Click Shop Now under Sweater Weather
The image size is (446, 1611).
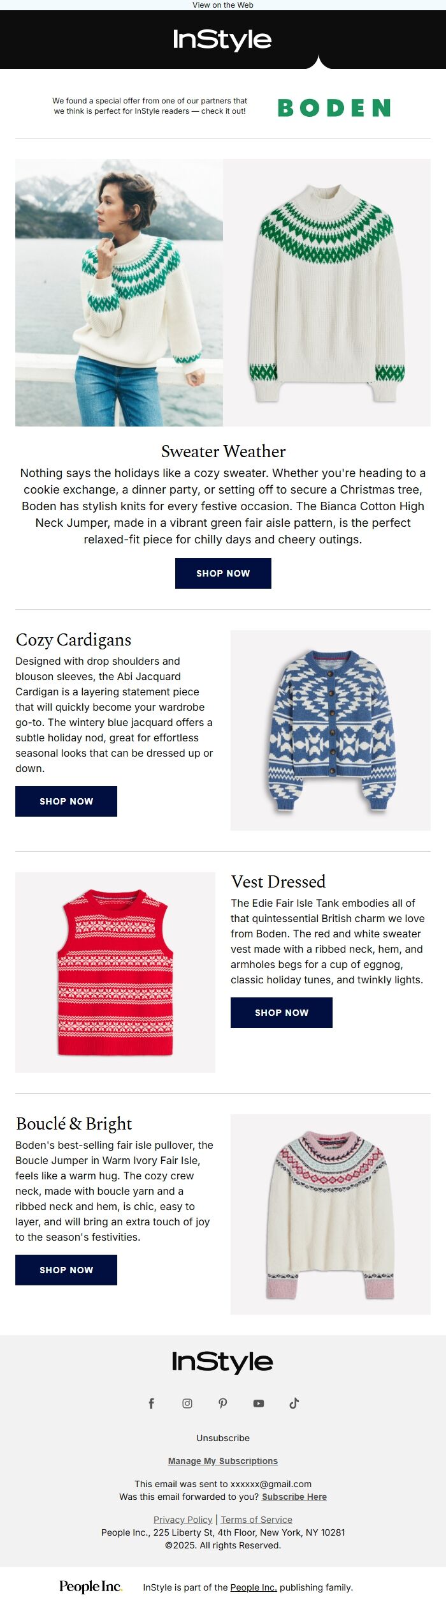tap(223, 573)
